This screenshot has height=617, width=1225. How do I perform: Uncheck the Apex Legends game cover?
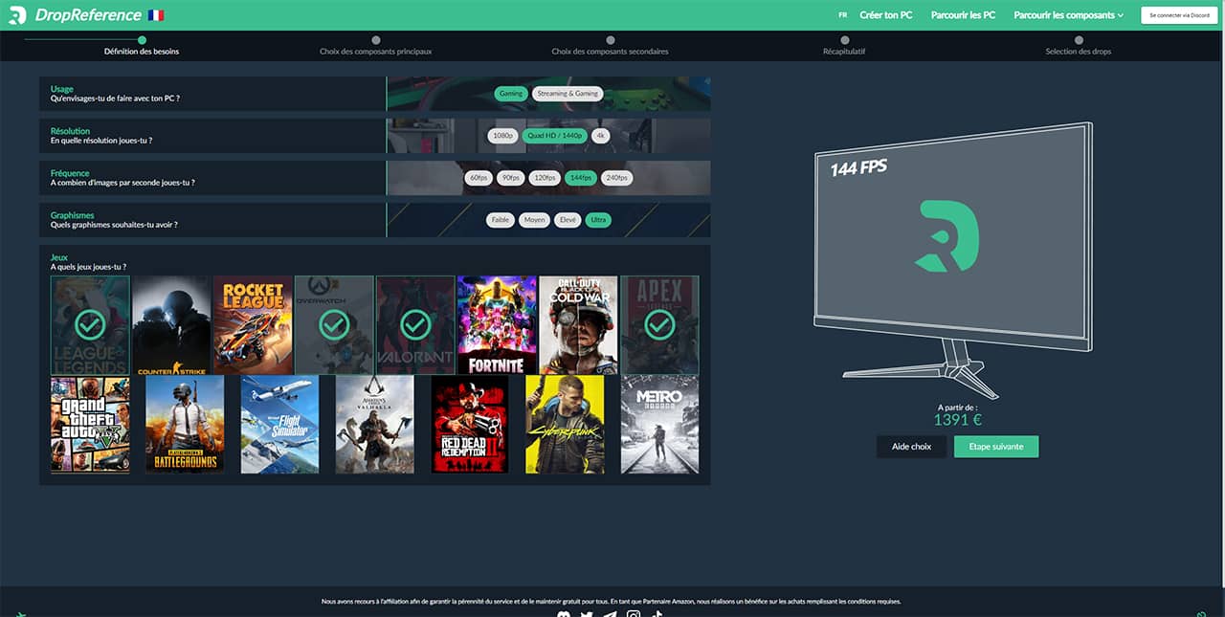(659, 325)
